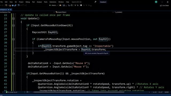Toggle the bookmark toolbar icon
Image resolution: width=171 pixels, height=96 pixels.
[81, 5]
